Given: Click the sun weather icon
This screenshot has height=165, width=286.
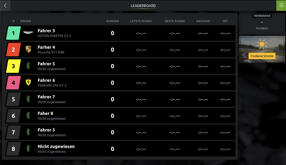Looking at the screenshot, I should pos(262,44).
